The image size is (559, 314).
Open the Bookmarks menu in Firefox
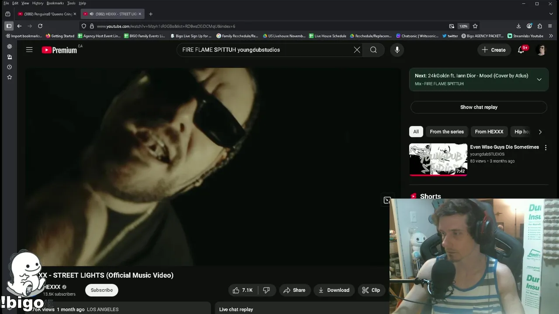55,3
